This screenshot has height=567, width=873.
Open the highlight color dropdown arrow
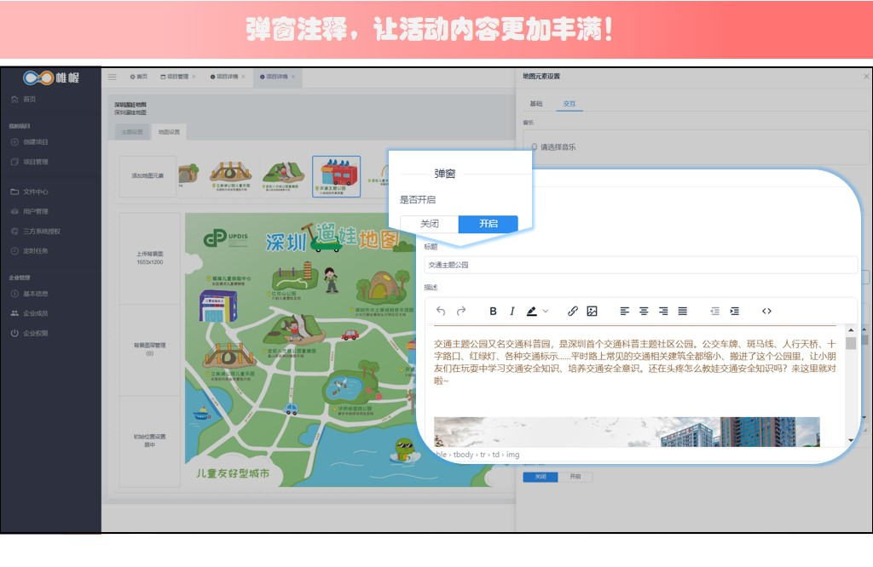(x=546, y=312)
